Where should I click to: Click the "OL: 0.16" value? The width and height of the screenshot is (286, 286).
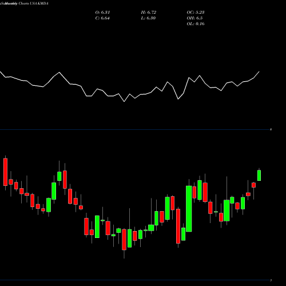tap(196, 24)
